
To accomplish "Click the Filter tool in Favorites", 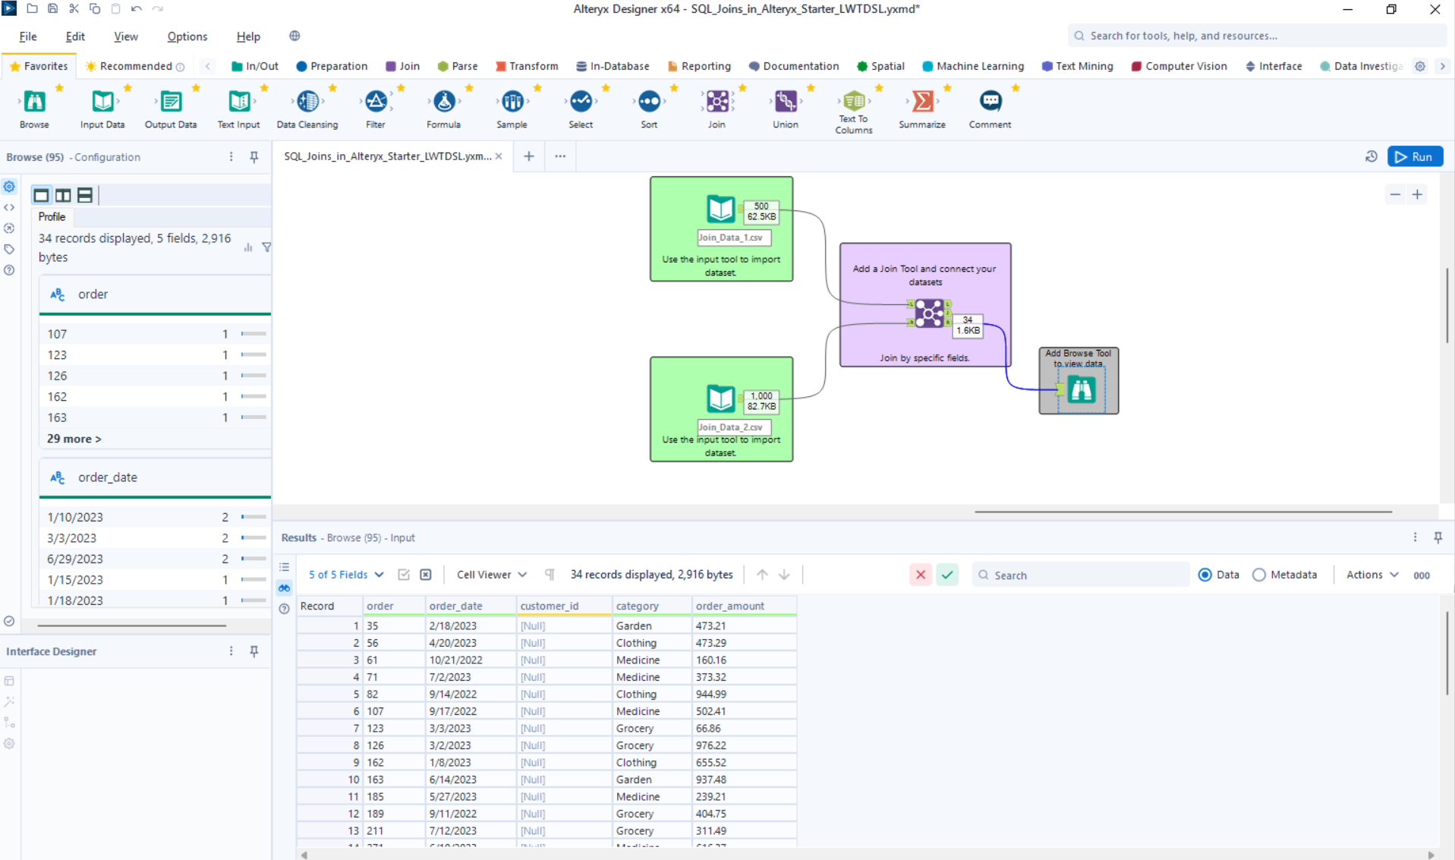I will [376, 102].
